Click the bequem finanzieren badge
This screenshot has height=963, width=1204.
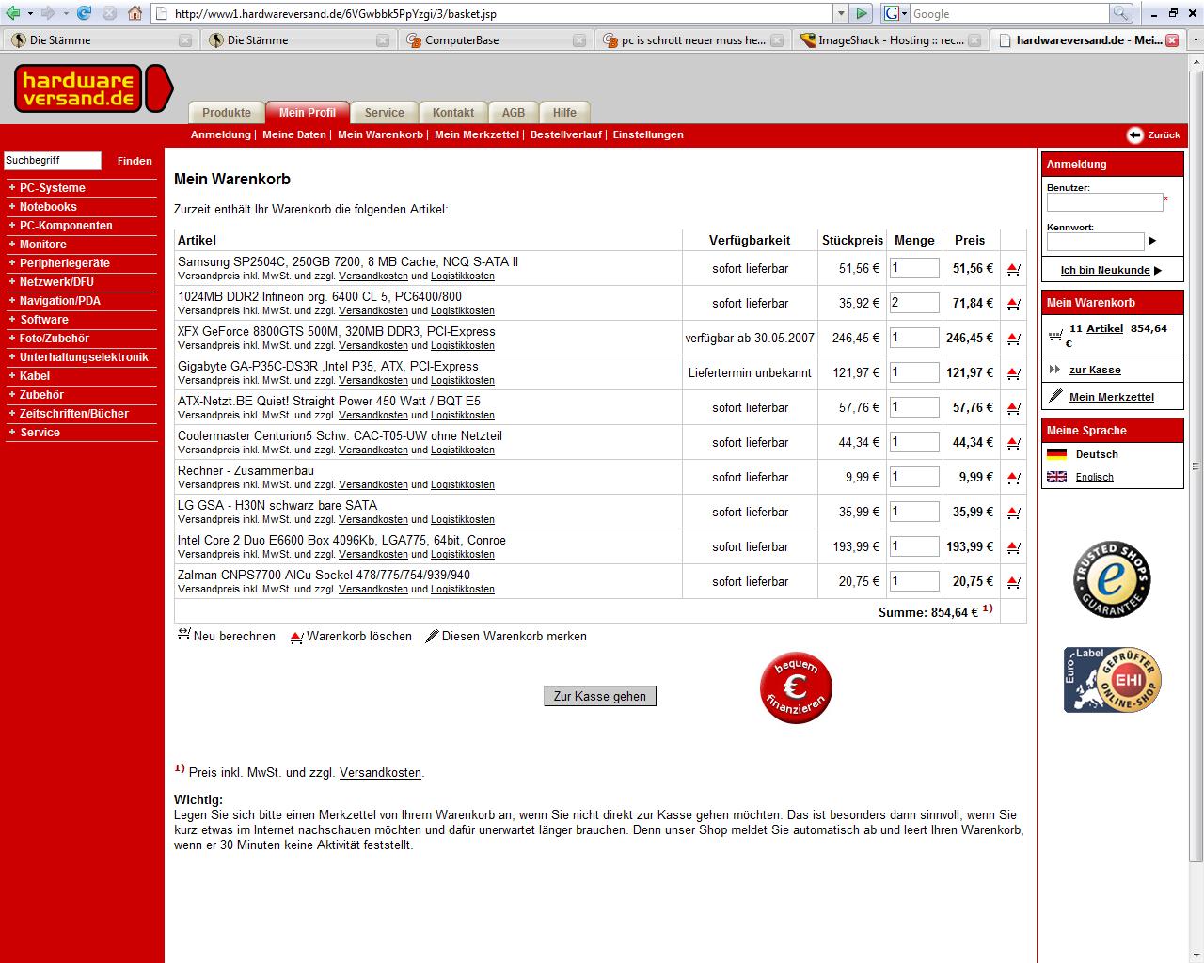796,687
